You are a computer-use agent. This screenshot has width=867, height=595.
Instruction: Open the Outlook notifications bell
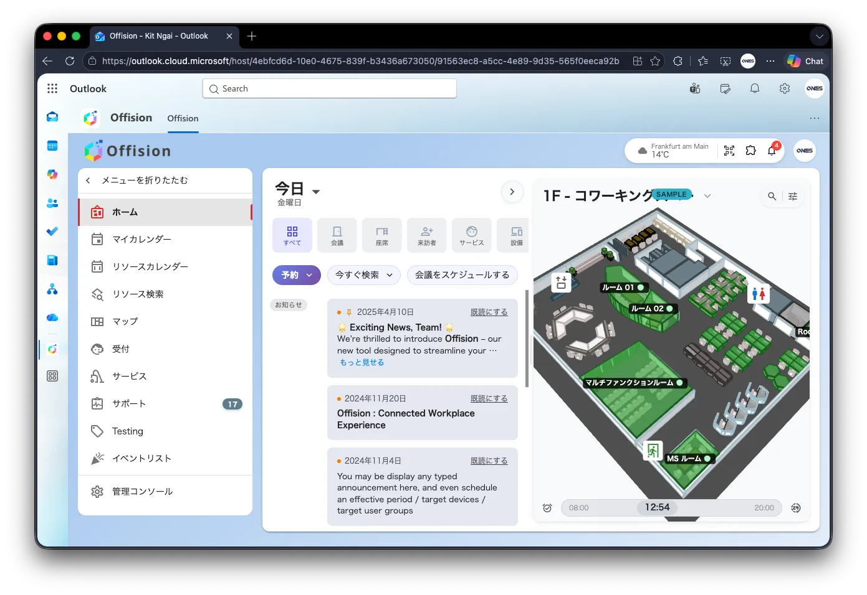[755, 88]
